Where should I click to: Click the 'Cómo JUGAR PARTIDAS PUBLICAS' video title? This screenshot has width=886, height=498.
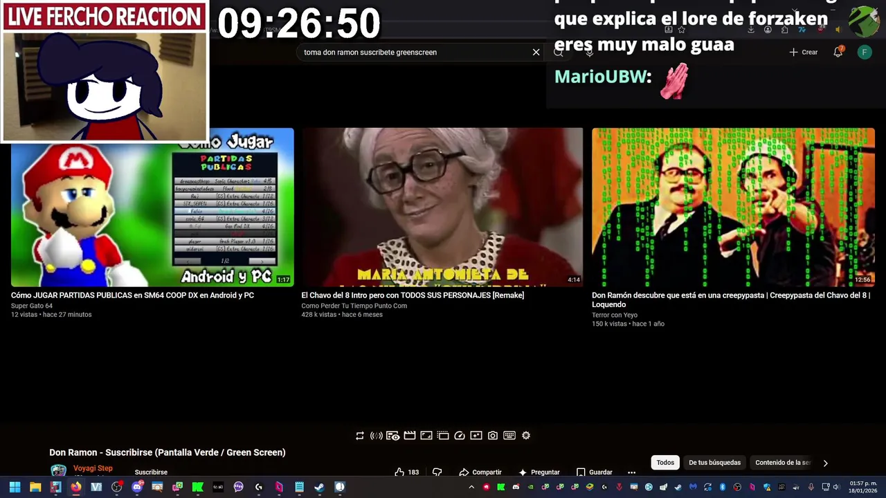click(132, 295)
